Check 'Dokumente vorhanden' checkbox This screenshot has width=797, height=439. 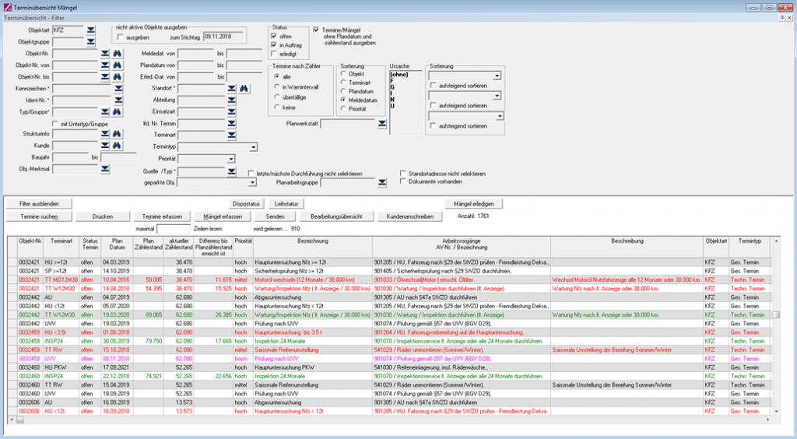click(402, 181)
